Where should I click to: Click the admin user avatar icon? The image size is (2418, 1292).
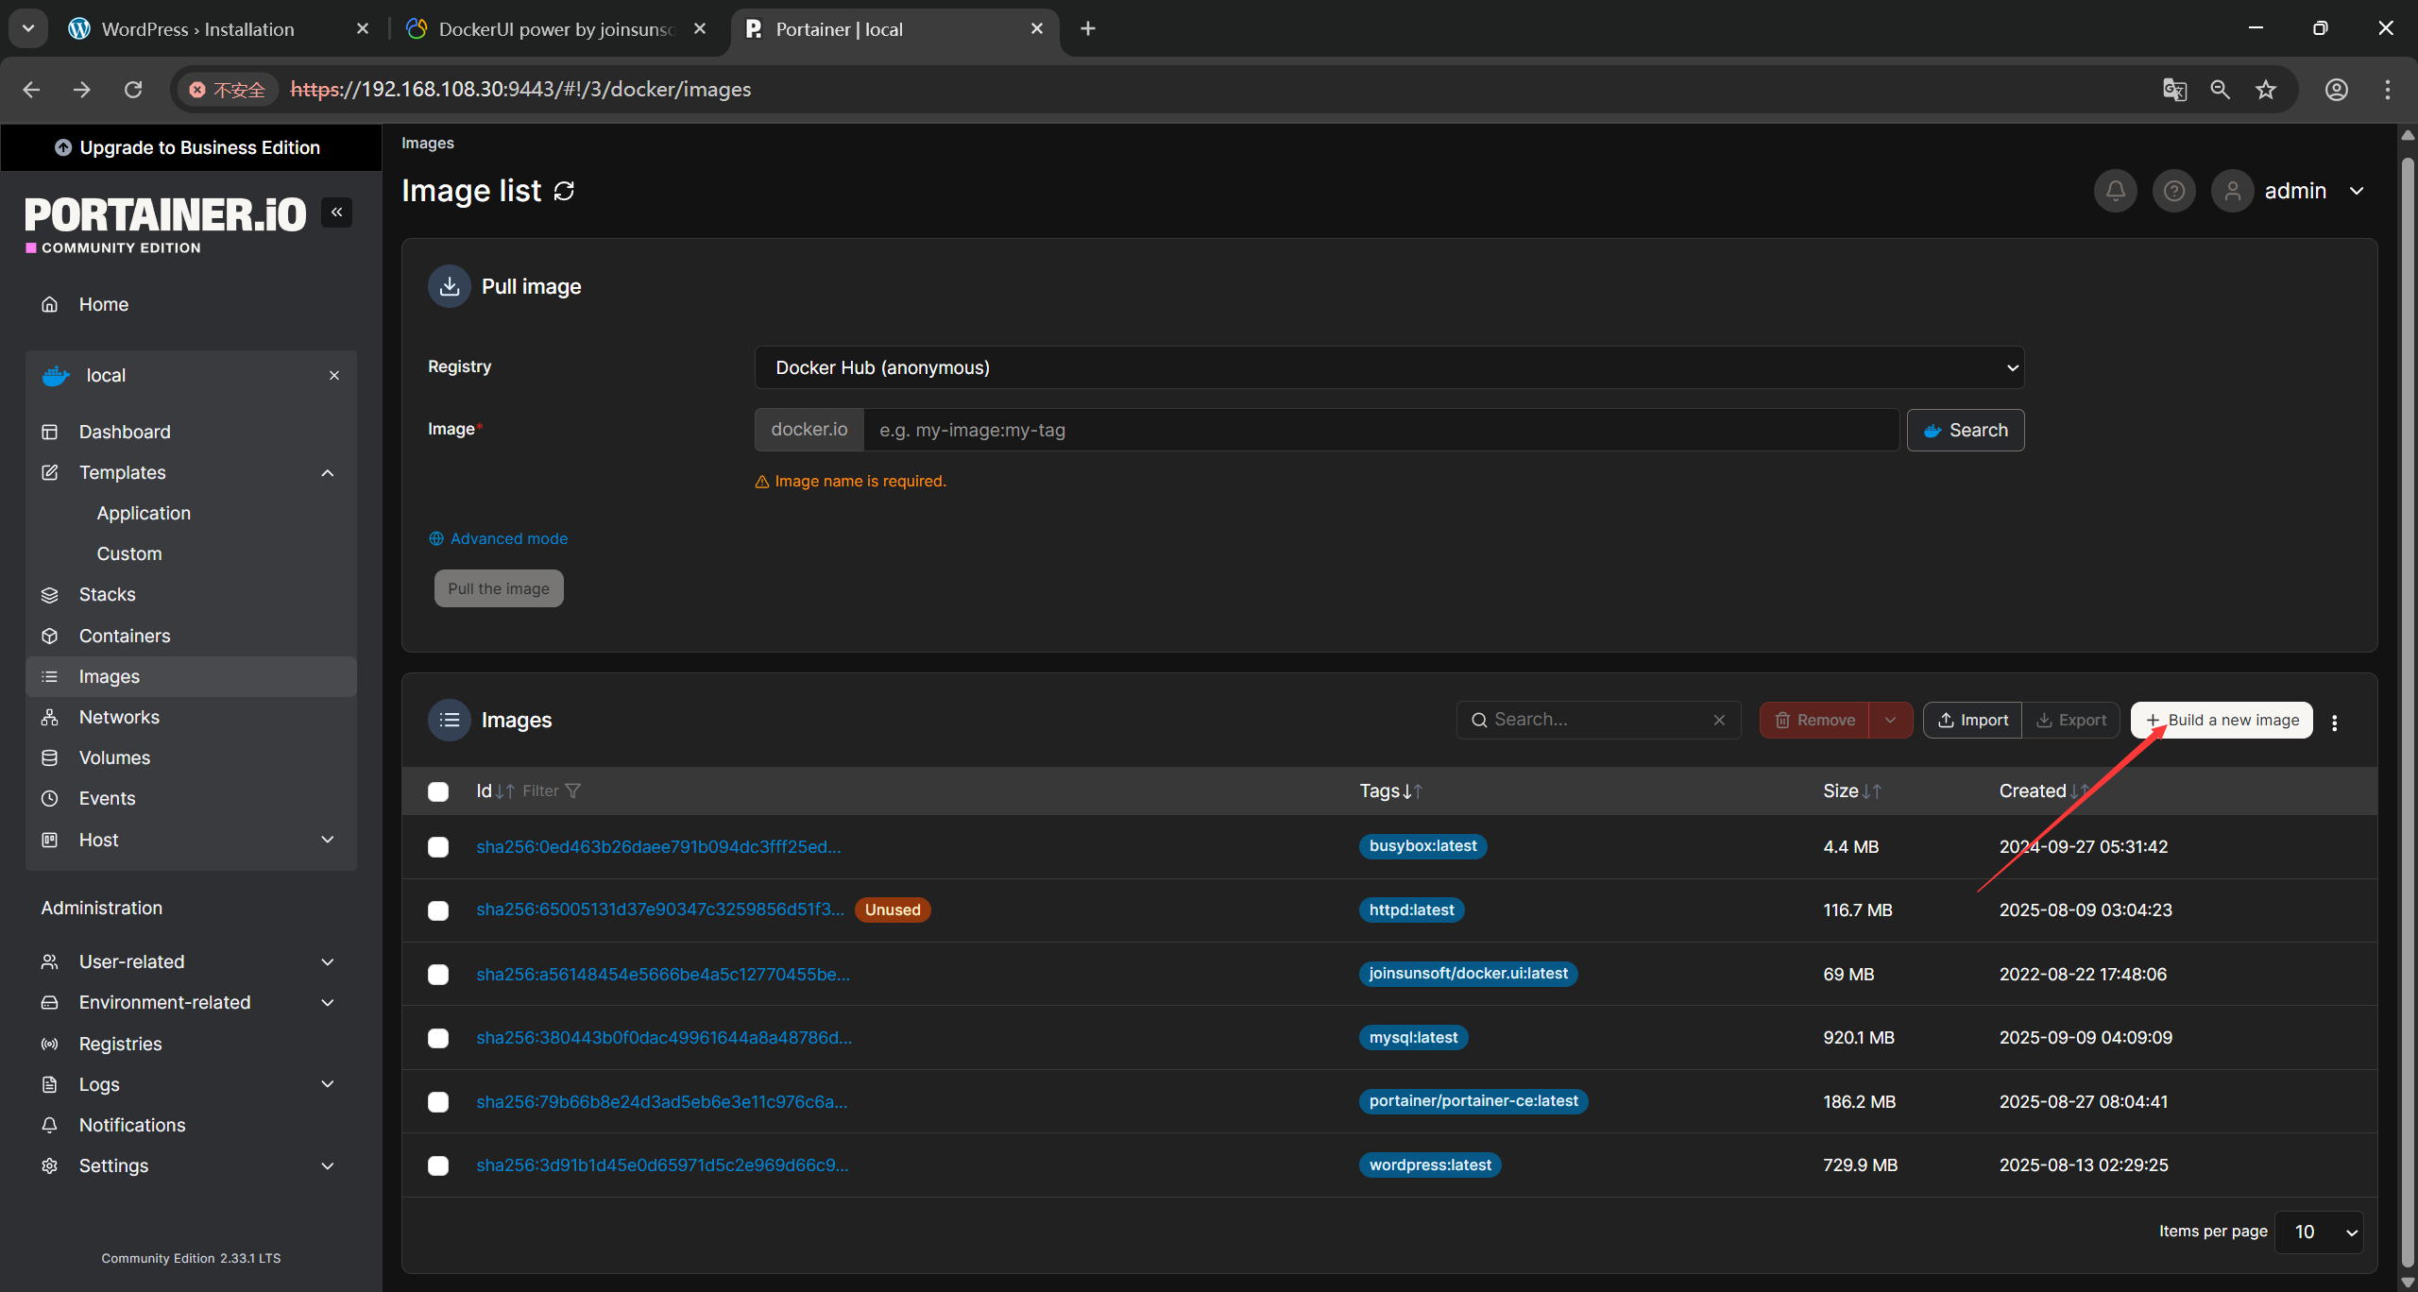coord(2232,192)
